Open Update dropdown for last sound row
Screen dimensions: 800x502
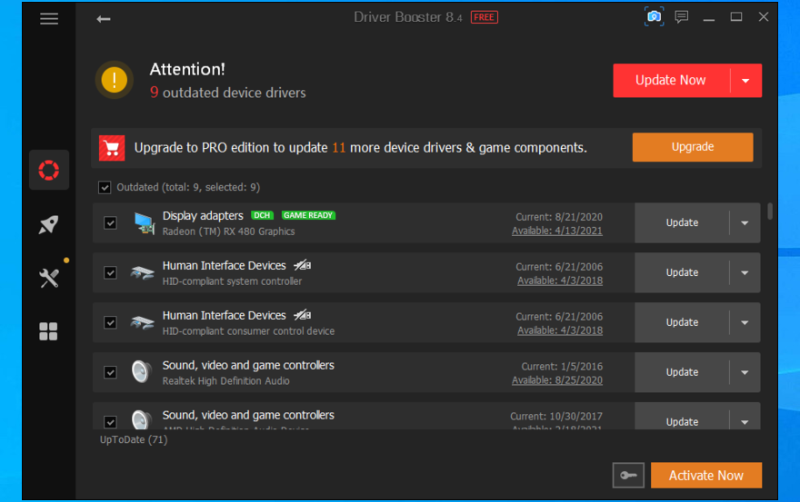click(x=745, y=421)
